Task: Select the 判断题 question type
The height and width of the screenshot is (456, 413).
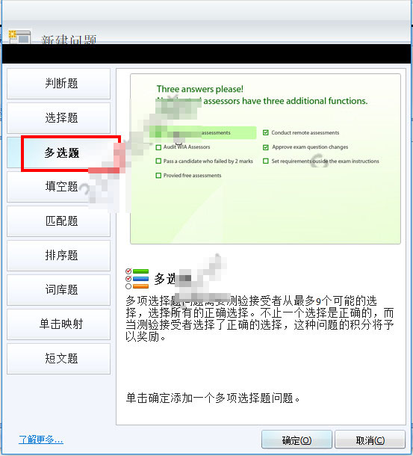Action: (x=58, y=84)
